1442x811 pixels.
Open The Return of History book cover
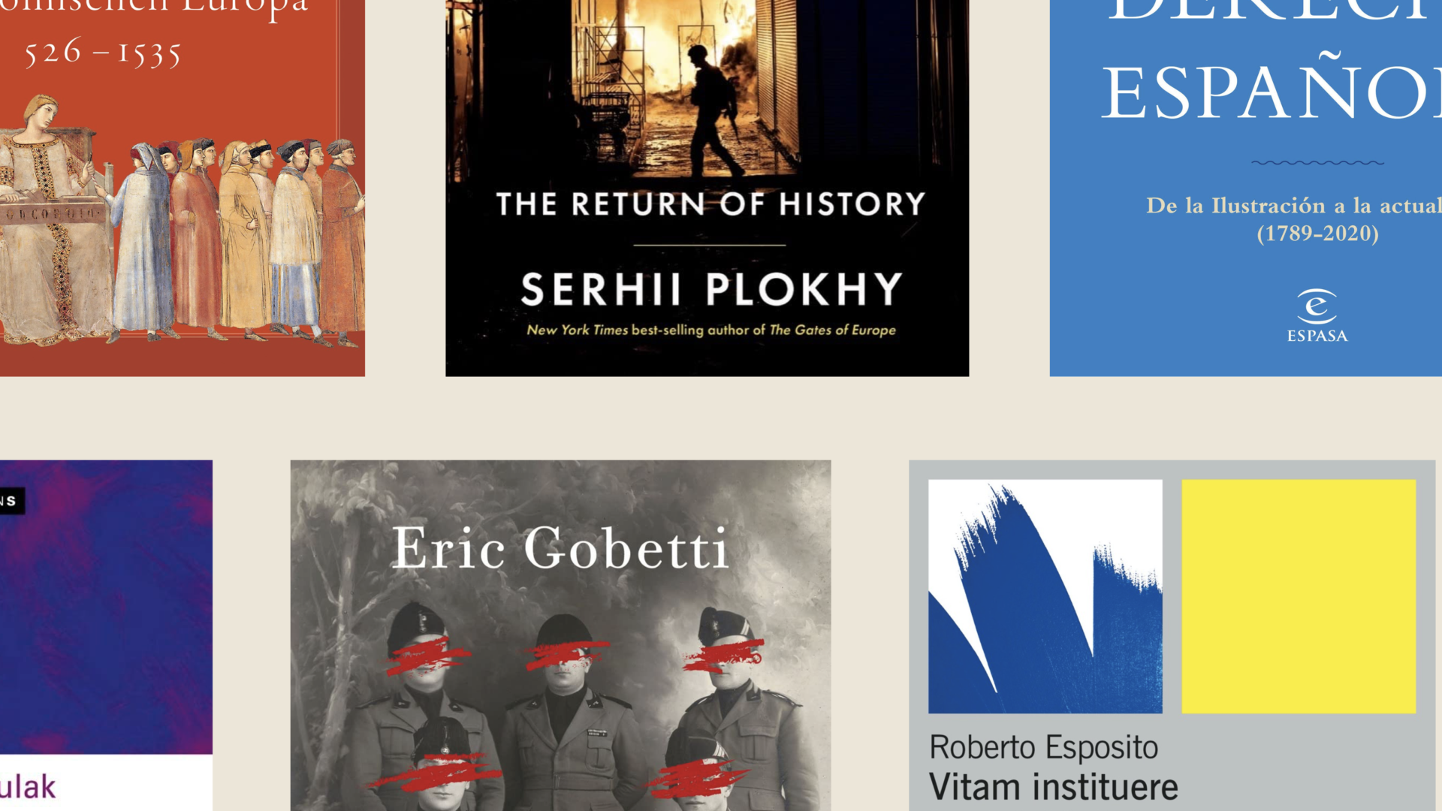tap(707, 188)
